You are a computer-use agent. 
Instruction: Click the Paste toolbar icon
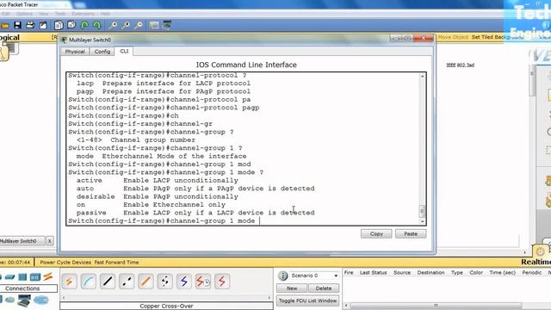(x=71, y=25)
